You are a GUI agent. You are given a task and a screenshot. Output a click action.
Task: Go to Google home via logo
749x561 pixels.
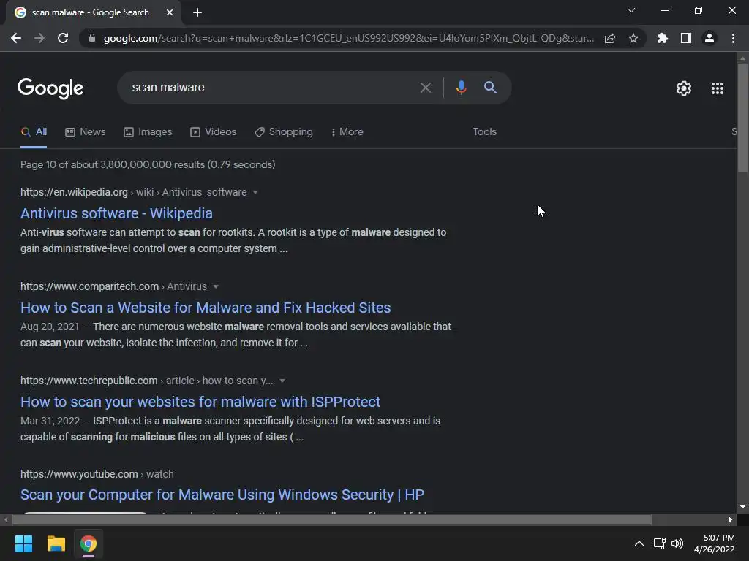point(50,88)
